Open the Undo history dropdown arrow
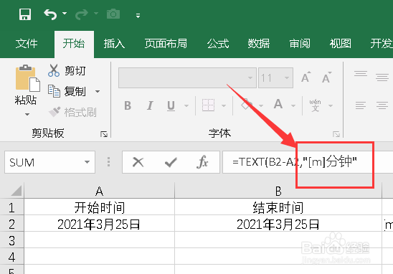 [65, 14]
